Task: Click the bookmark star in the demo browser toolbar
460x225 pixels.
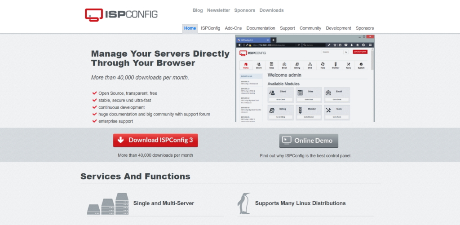Action: 335,45
